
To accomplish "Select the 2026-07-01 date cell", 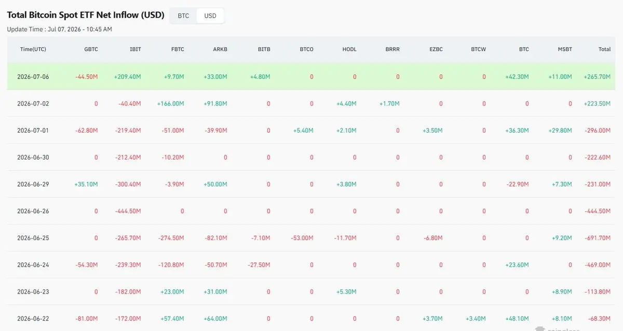I will (x=33, y=130).
